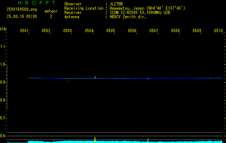Click the small echo spike after 0502
Screen dimensions: 226x143
(x=54, y=78)
